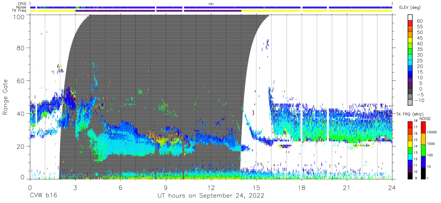Click the 21 hour tick on UT axis
This screenshot has width=441, height=203.
point(347,188)
